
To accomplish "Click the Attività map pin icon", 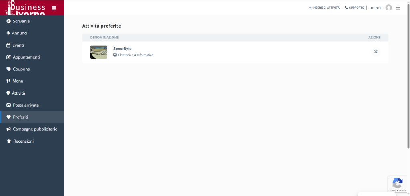I will (x=8, y=93).
